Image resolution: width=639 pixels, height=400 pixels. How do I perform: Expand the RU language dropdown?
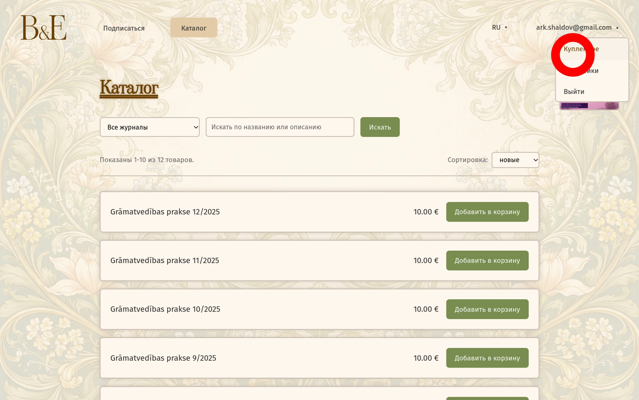pos(499,27)
